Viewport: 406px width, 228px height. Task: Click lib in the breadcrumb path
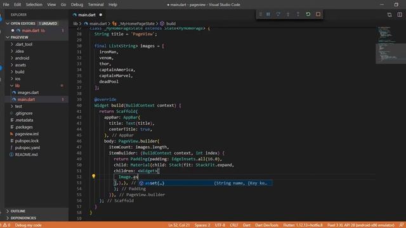pyautogui.click(x=75, y=23)
